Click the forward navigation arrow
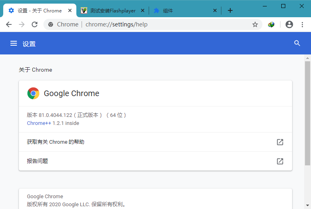The image size is (311, 209). coord(22,24)
